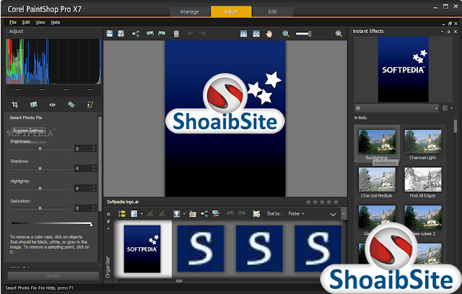
Task: Click the Suggest Settings button
Action: click(x=29, y=130)
